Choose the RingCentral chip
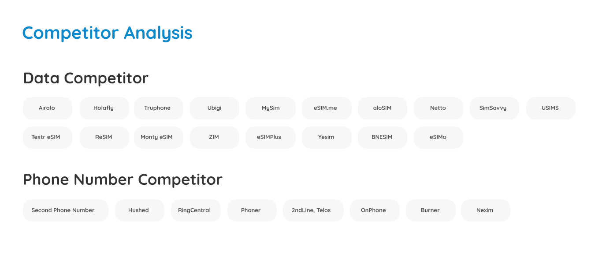The height and width of the screenshot is (258, 602). click(x=195, y=210)
